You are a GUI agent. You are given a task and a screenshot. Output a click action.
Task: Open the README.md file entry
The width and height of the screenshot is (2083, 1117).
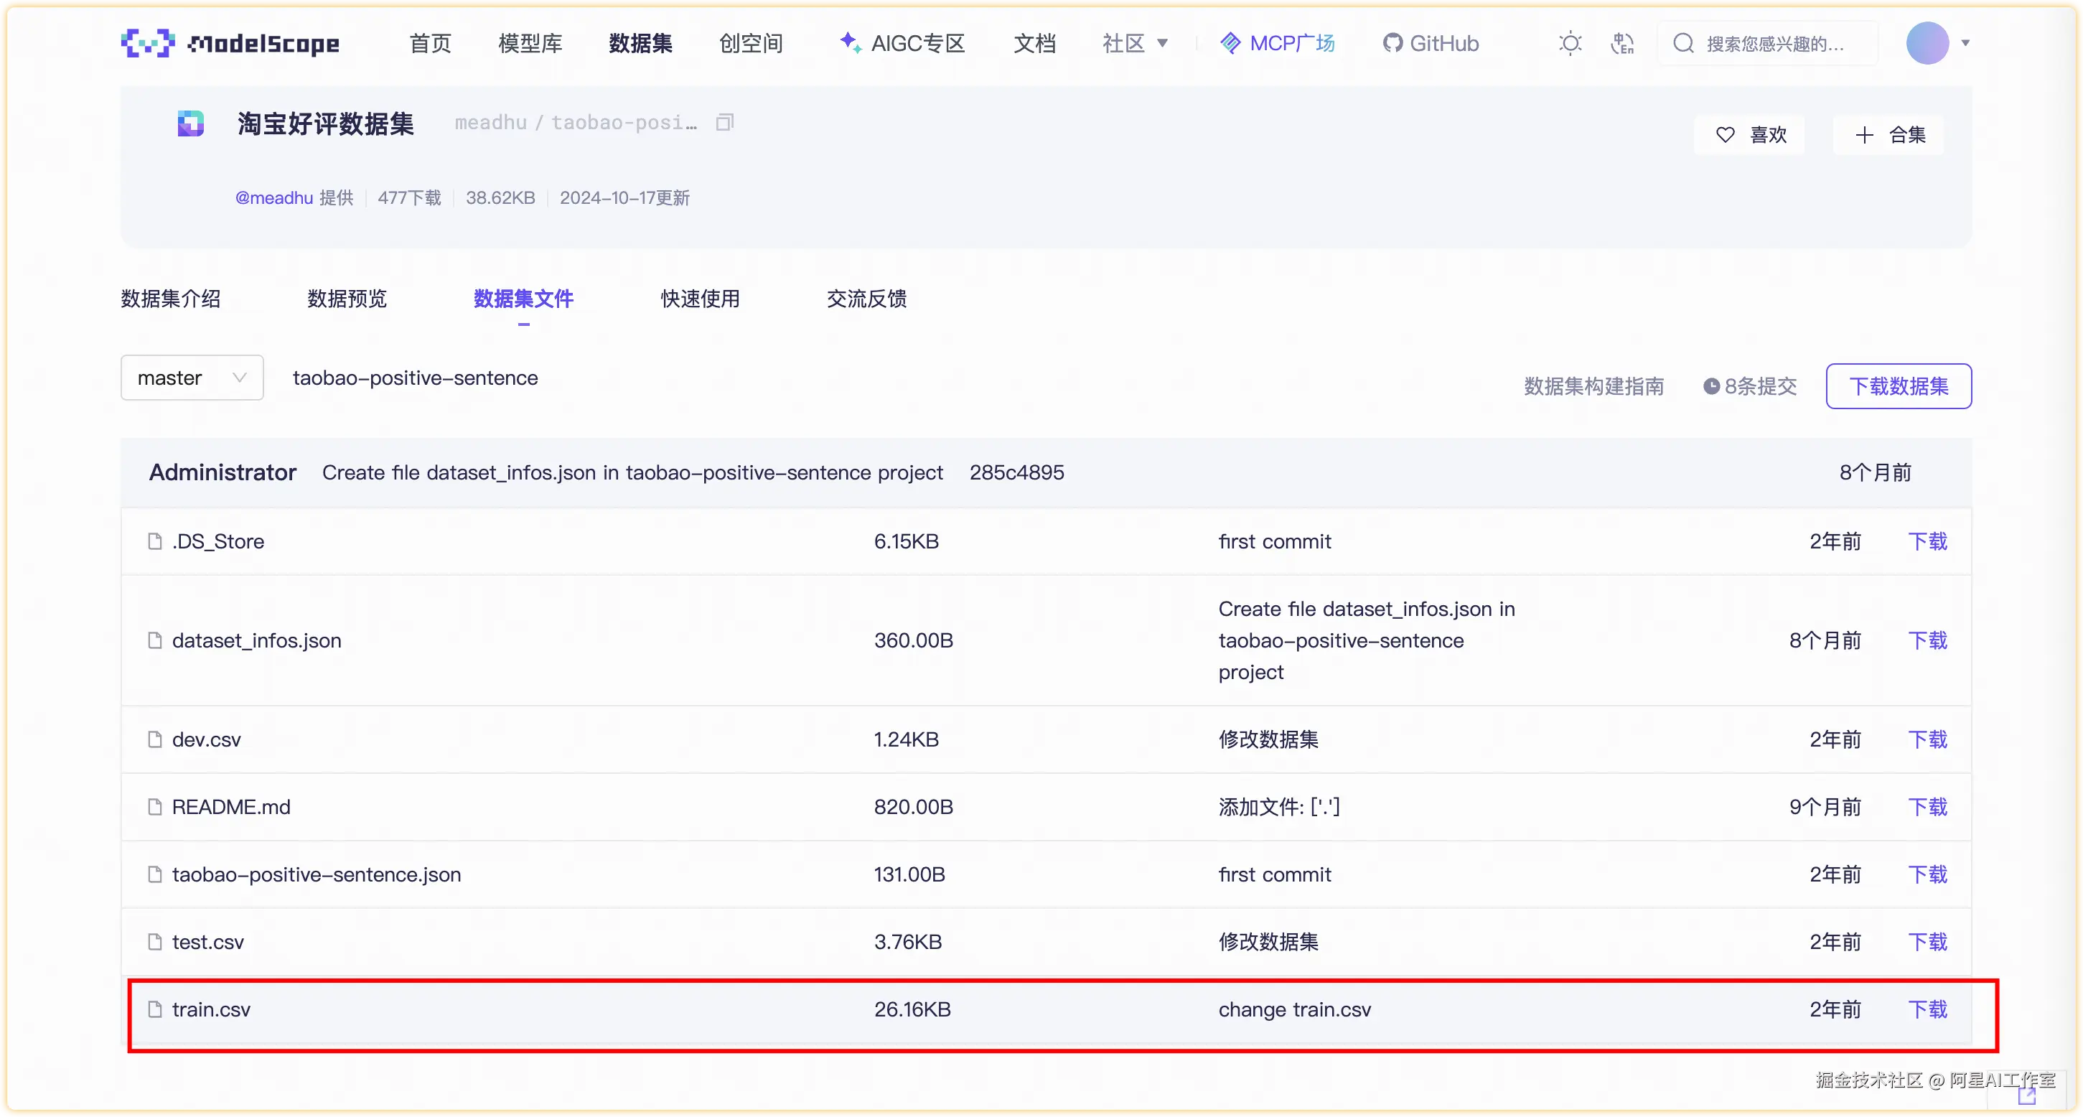coord(230,806)
